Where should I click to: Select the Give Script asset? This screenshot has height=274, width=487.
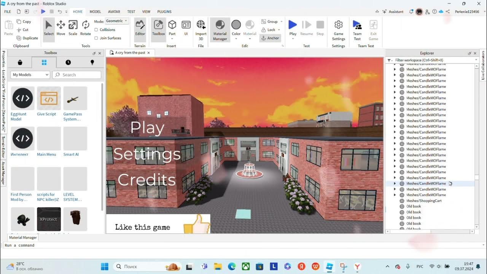(49, 101)
